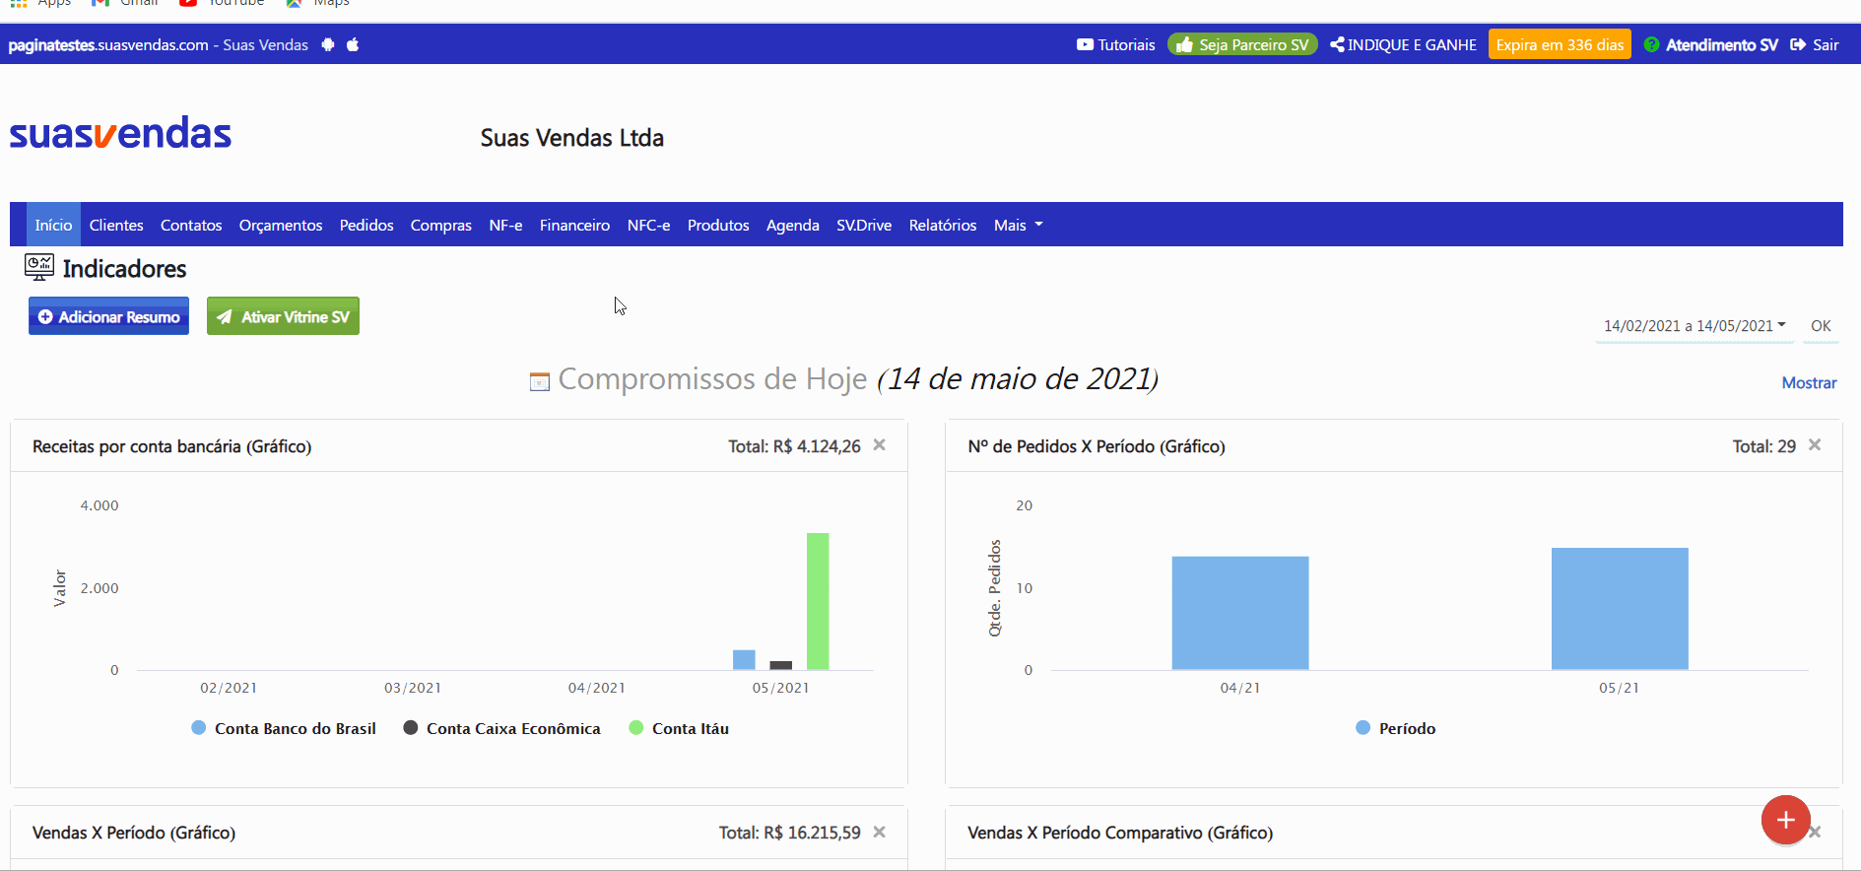
Task: Close the Nº de Pedidos X Período panel
Action: (x=1815, y=445)
